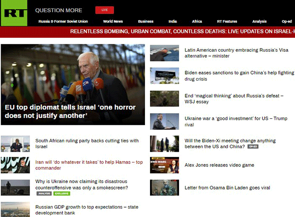Click Alex Jones video game thumbnail

click(164, 165)
